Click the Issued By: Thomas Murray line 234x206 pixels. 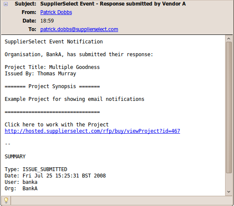click(x=40, y=74)
